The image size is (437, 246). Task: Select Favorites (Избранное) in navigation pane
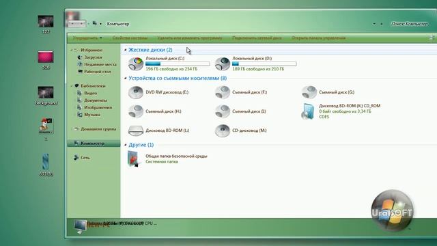pyautogui.click(x=91, y=50)
